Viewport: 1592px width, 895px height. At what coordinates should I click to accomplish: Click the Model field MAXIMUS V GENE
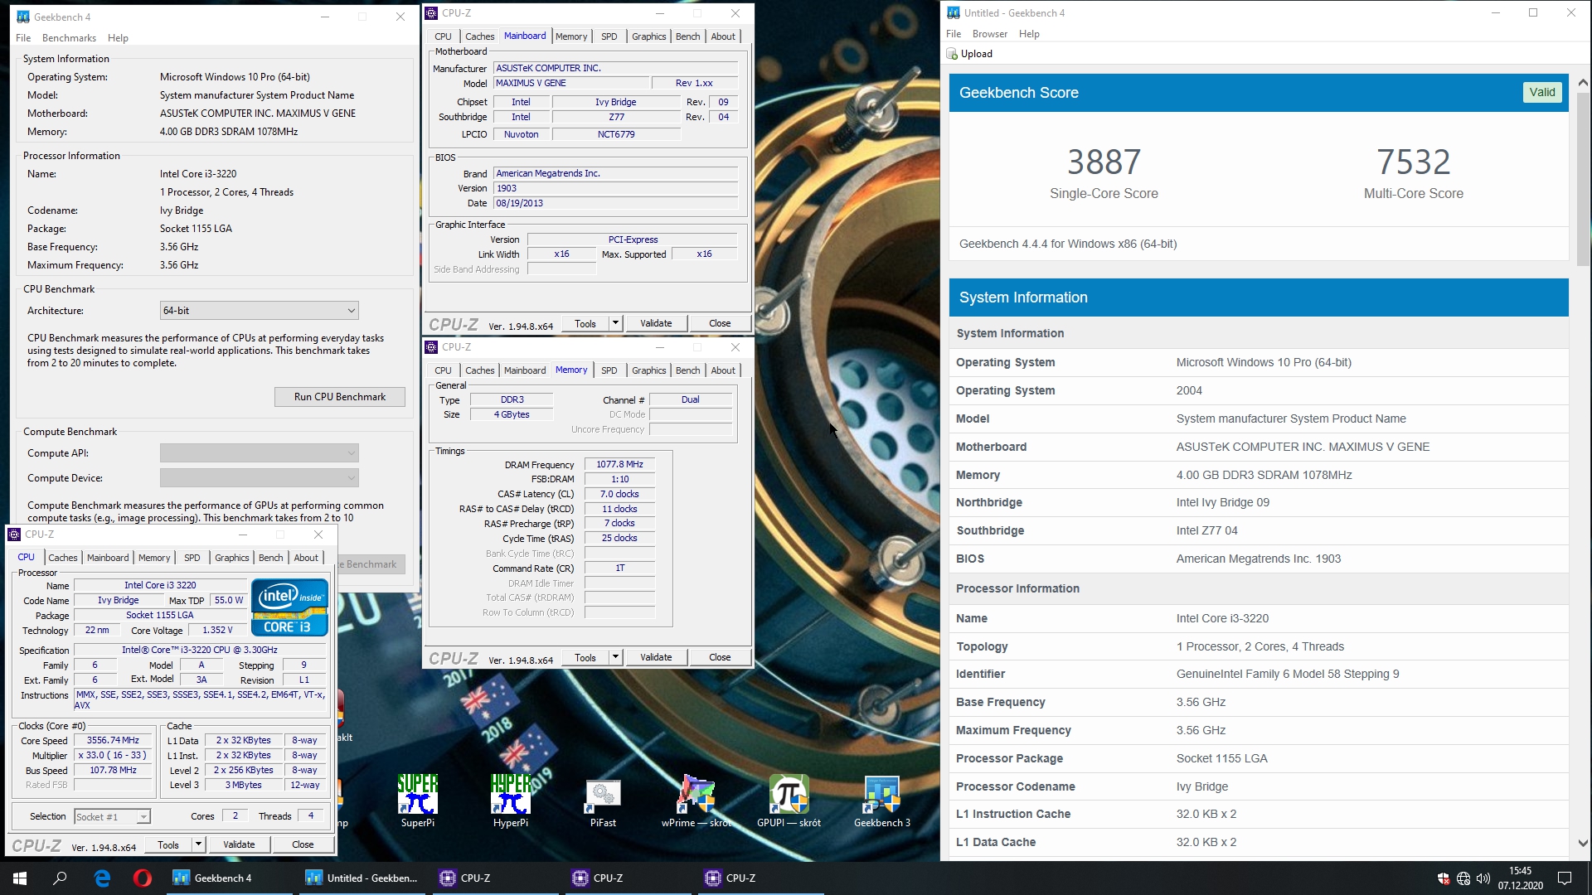(x=571, y=84)
